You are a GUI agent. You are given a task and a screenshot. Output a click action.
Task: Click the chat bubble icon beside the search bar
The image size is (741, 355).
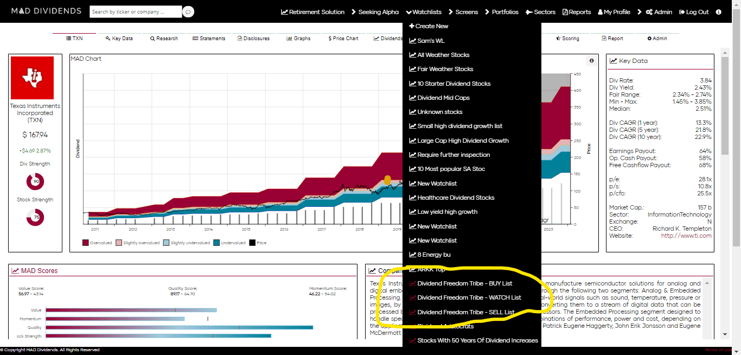click(188, 11)
